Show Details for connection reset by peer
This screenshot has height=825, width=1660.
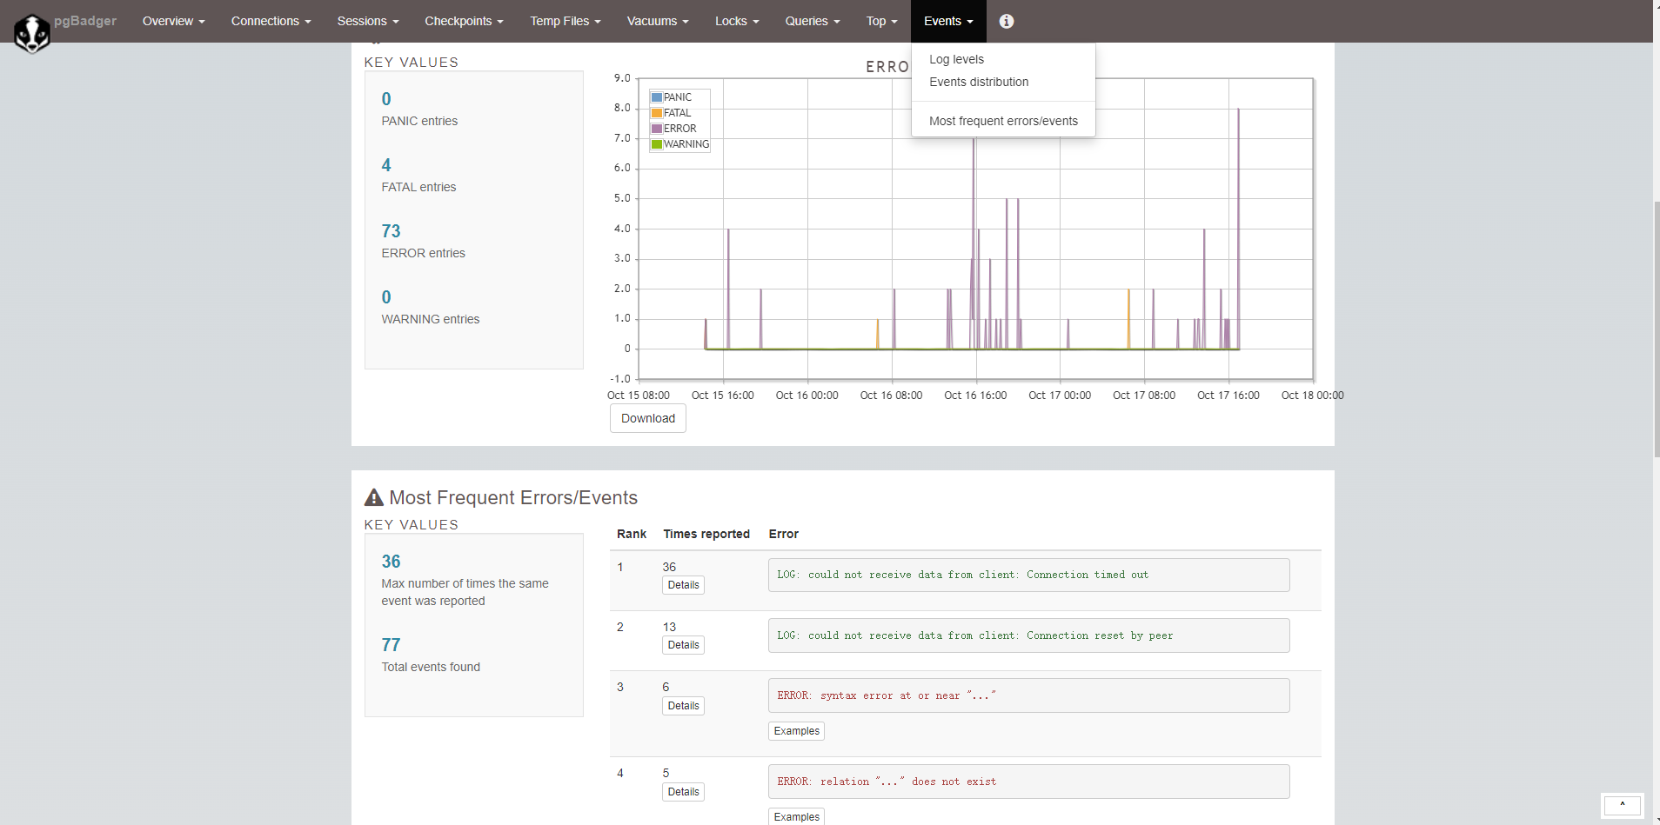pyautogui.click(x=683, y=645)
